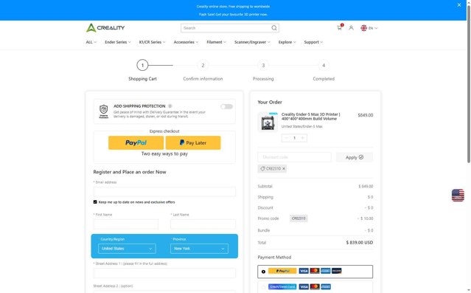The height and width of the screenshot is (293, 471).
Task: Click the Discount code input
Action: tap(294, 157)
